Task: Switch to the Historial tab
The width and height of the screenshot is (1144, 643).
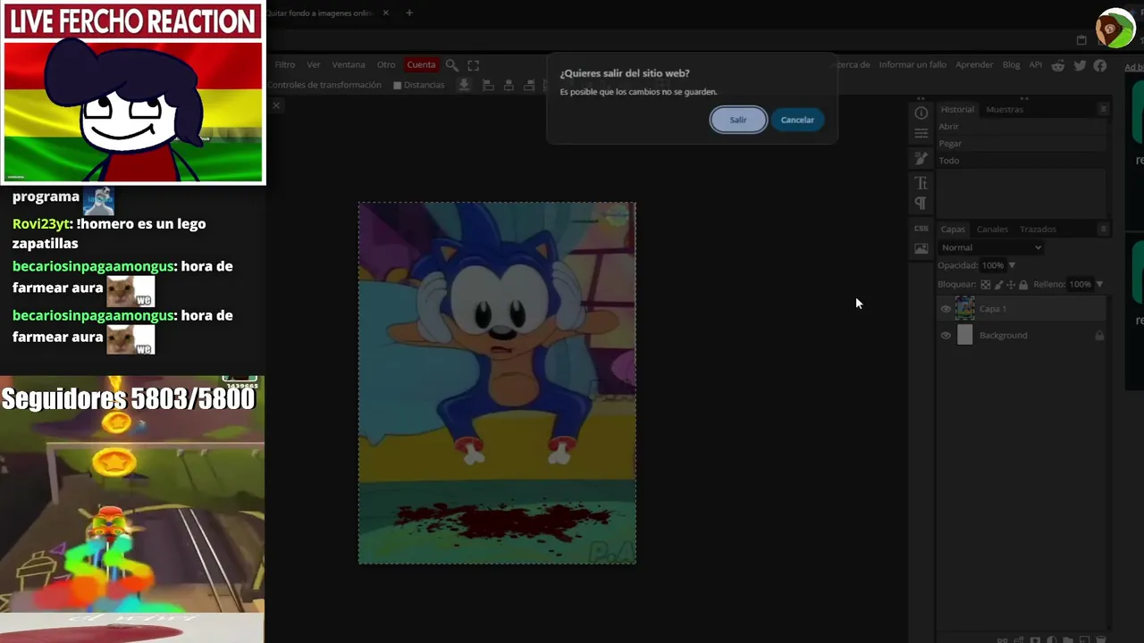Action: click(x=956, y=109)
